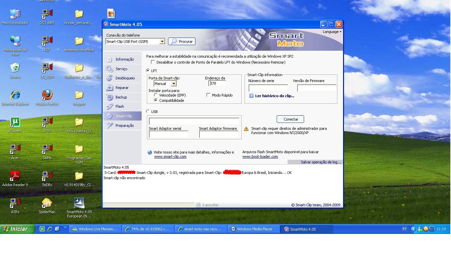This screenshot has height=253, width=451.
Task: Open www.boot-loader.com link
Action: point(260,156)
